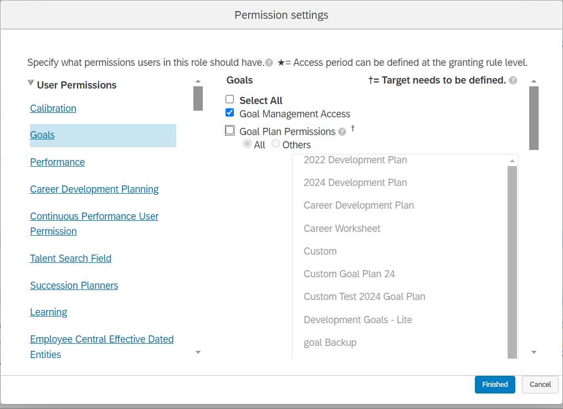Open the Calibration permissions category
The height and width of the screenshot is (409, 563).
(53, 108)
